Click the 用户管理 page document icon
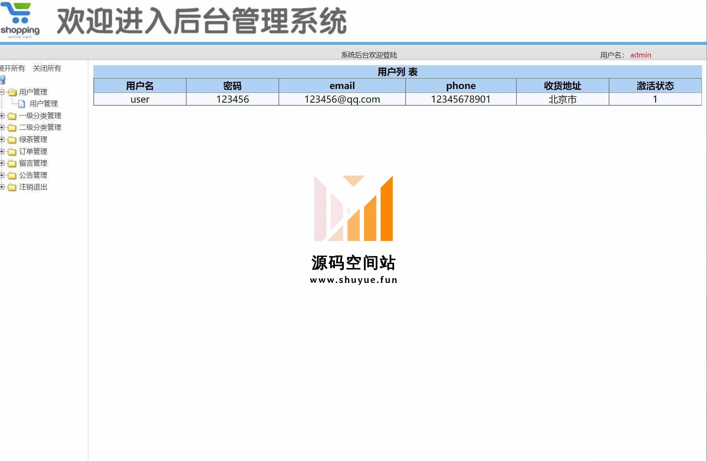Screen dimensions: 707x461 click(x=22, y=104)
